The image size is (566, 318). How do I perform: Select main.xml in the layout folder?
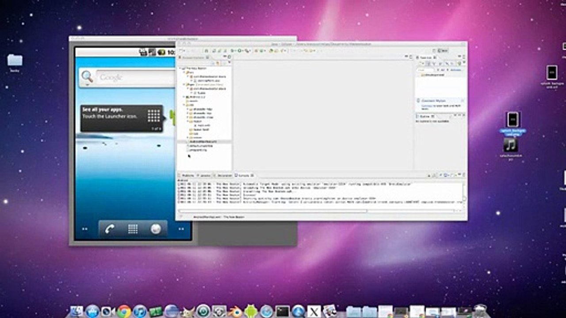[x=203, y=125]
